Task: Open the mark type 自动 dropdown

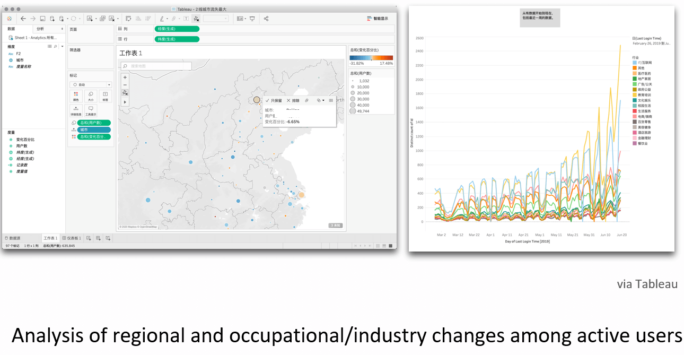Action: 91,85
